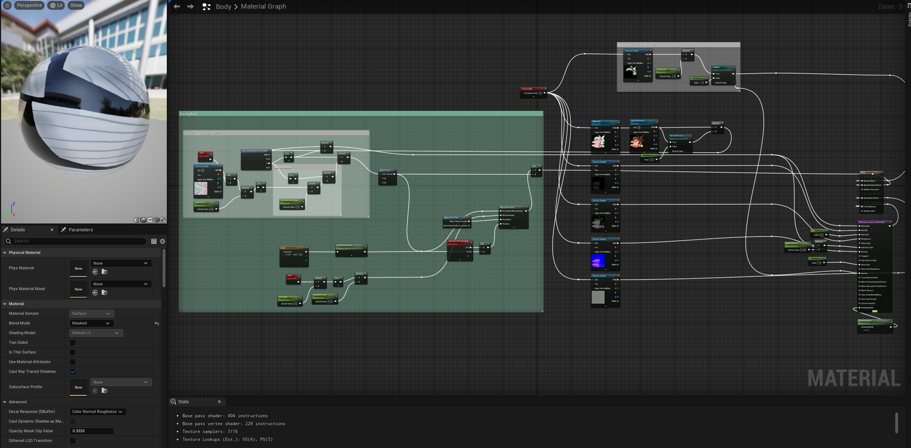This screenshot has width=911, height=448.
Task: Collapse the Physical Material section
Action: (5, 253)
